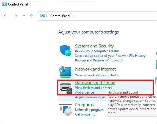This screenshot has width=157, height=124.
Task: Go forward with the right arrow
Action: (15, 16)
